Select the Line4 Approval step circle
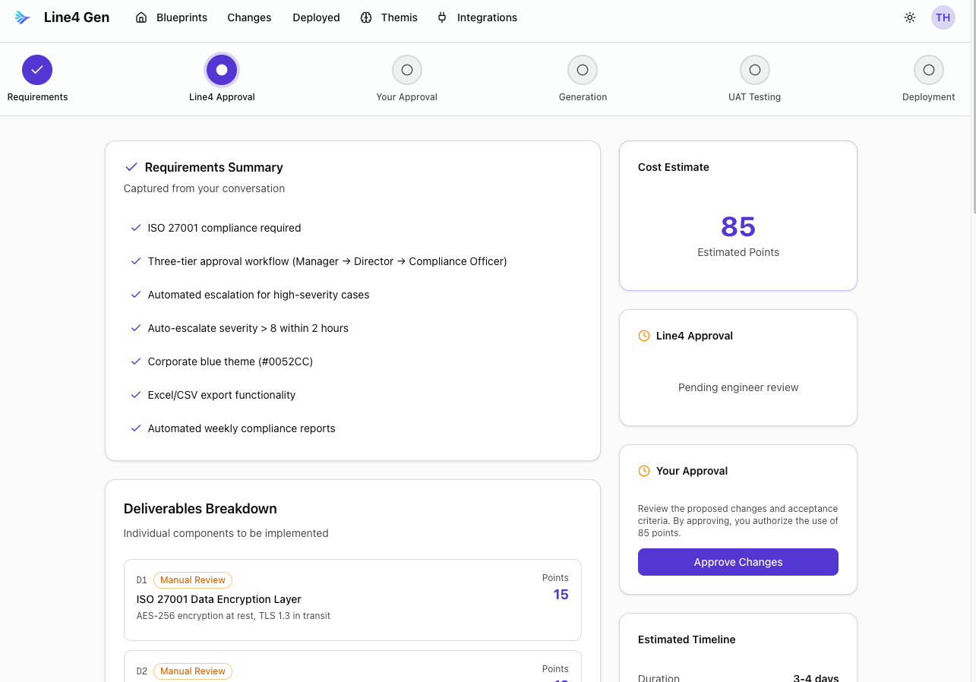This screenshot has height=682, width=976. tap(222, 70)
